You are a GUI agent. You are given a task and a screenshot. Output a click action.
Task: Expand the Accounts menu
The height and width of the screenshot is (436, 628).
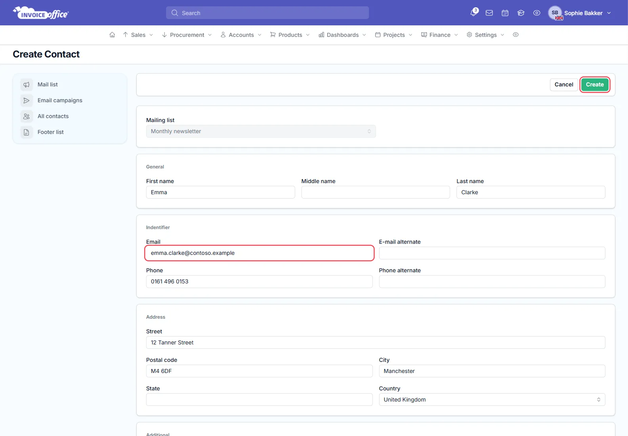point(241,35)
